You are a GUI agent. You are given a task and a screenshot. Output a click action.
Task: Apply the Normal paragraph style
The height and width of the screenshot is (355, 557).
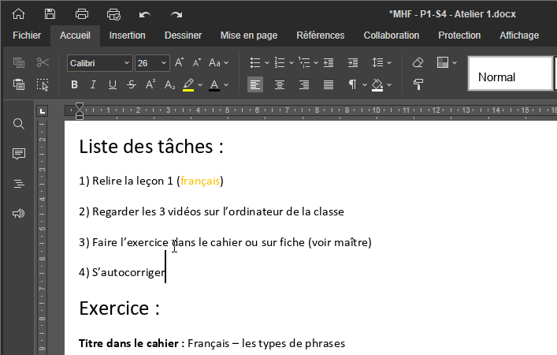click(510, 73)
